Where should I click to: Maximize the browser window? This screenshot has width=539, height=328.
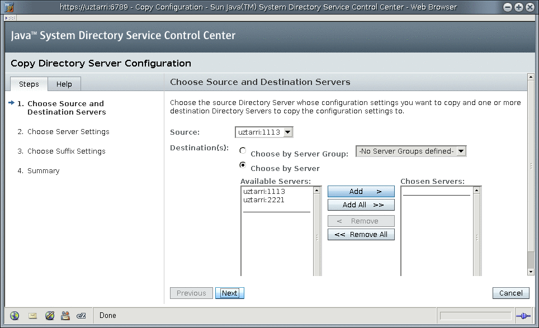[x=519, y=7]
